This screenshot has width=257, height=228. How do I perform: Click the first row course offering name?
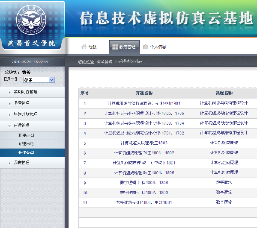pyautogui.click(x=143, y=103)
